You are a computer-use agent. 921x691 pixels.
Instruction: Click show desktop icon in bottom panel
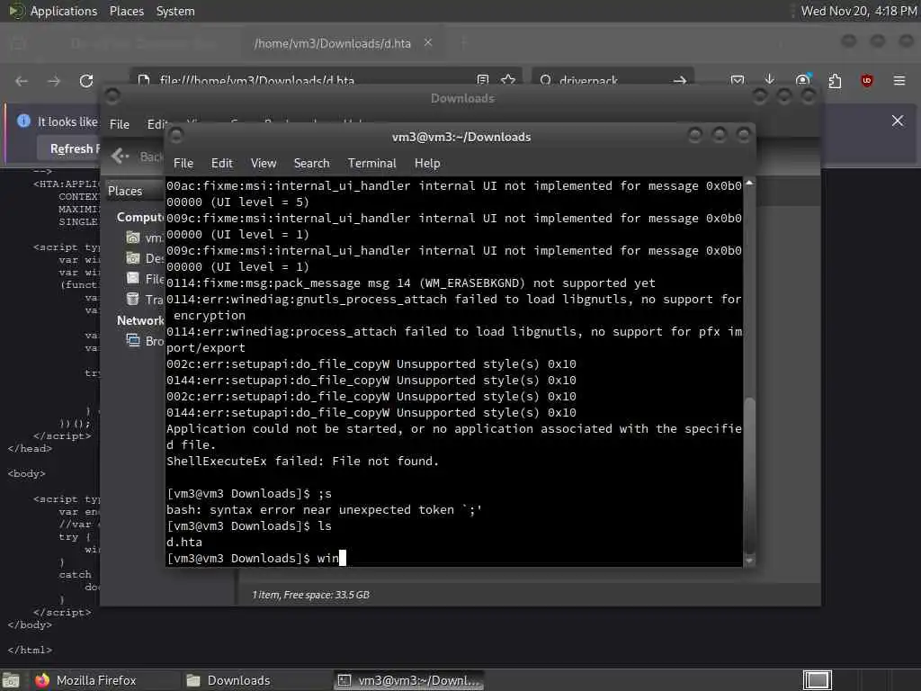tap(11, 680)
